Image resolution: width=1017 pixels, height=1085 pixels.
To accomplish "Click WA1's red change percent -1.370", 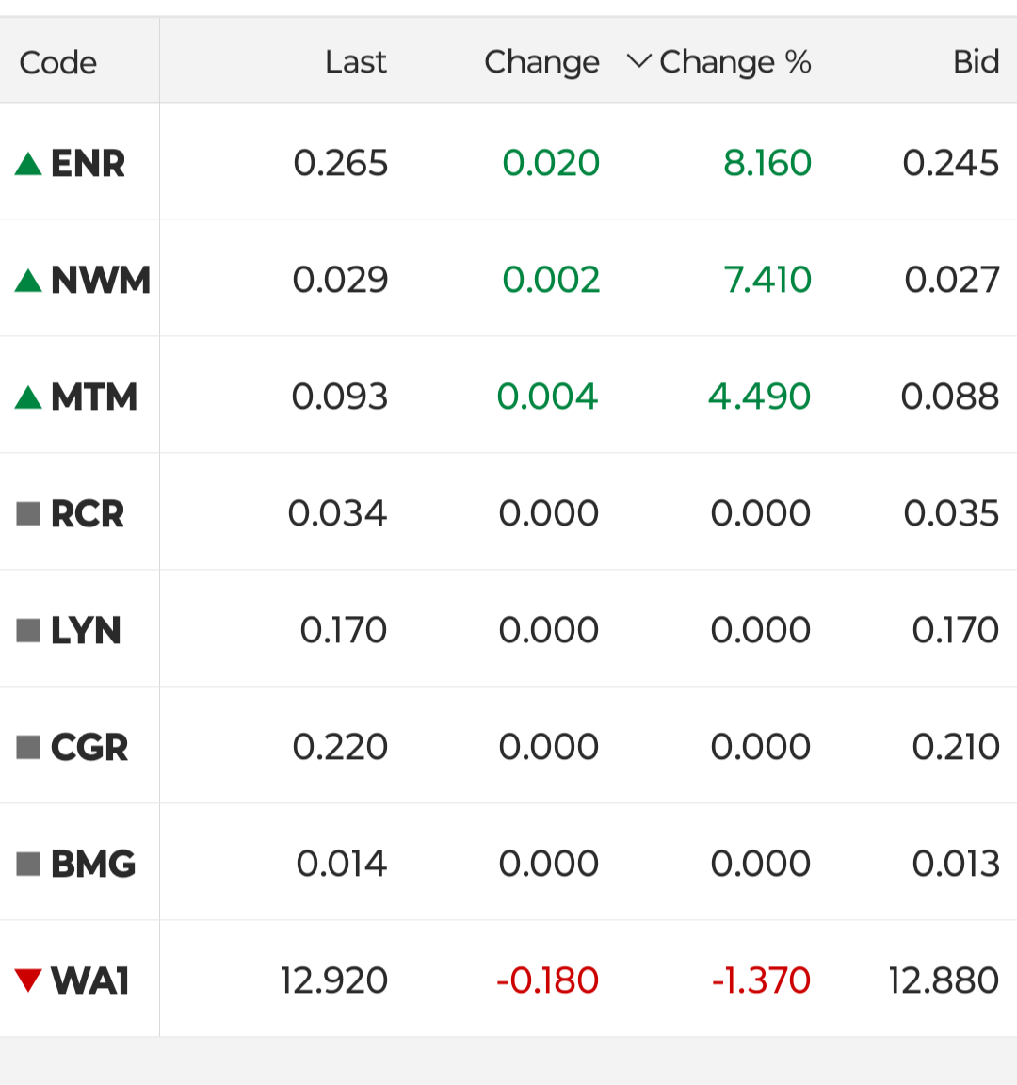I will (x=761, y=980).
